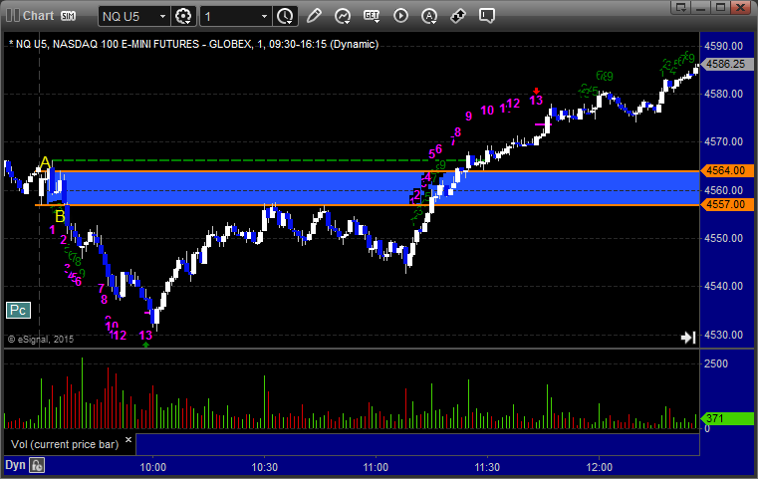Screen dimensions: 758x479
Task: Click the 4530.00 price axis label
Action: [x=723, y=335]
